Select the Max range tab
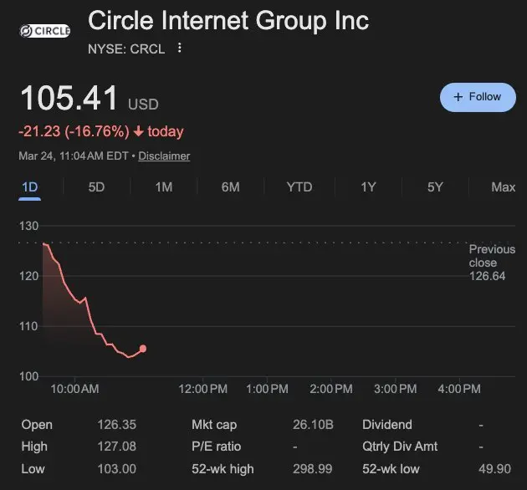Screen dimensions: 527x490 tap(503, 187)
